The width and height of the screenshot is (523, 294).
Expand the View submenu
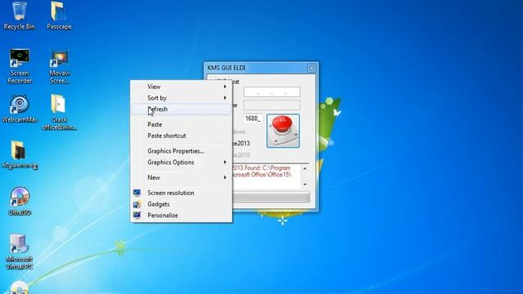tap(181, 87)
